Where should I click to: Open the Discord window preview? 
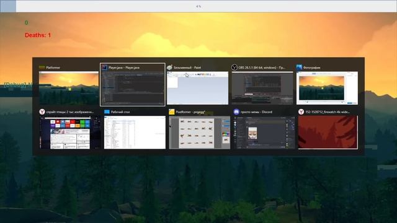click(x=264, y=133)
